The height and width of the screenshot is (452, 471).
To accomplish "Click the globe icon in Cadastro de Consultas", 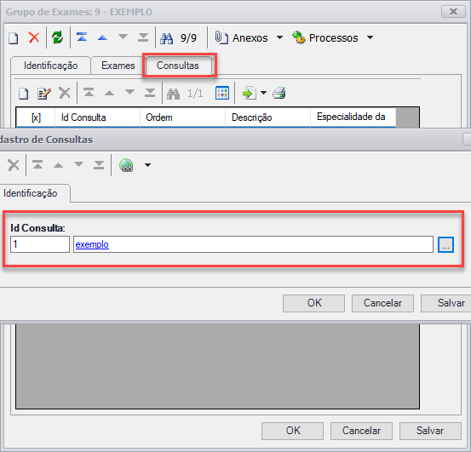I will coord(126,165).
